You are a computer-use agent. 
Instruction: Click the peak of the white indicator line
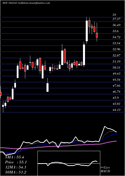coord(105,126)
